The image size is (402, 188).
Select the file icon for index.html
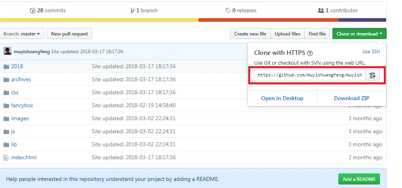pyautogui.click(x=6, y=158)
